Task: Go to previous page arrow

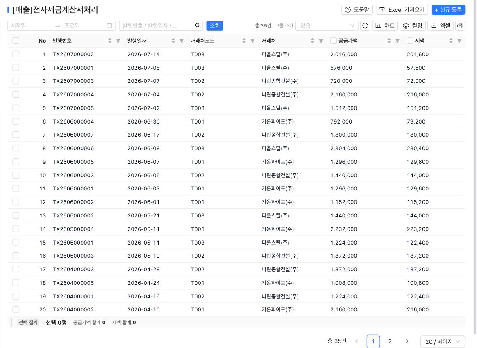Action: click(x=357, y=341)
